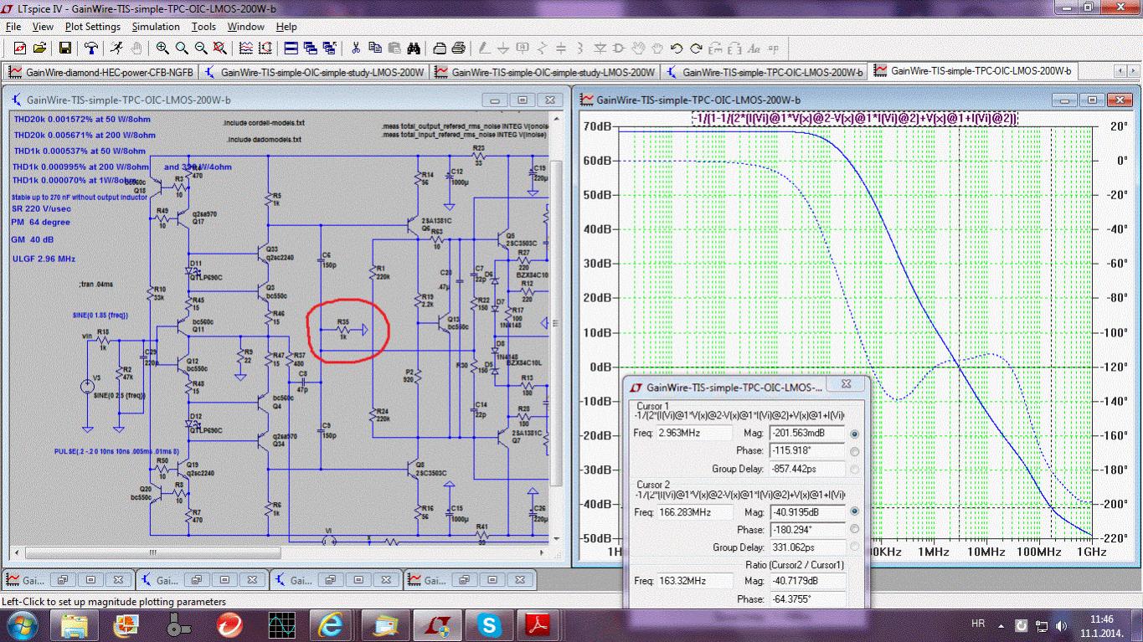Click the Component symbol toolbar icon
1143x642 pixels.
click(618, 48)
